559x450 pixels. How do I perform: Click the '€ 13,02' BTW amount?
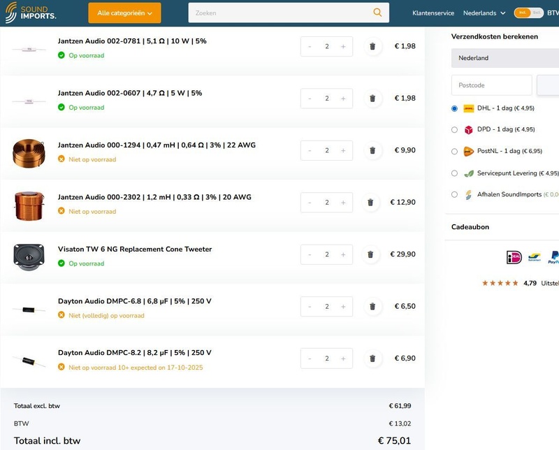(x=400, y=423)
